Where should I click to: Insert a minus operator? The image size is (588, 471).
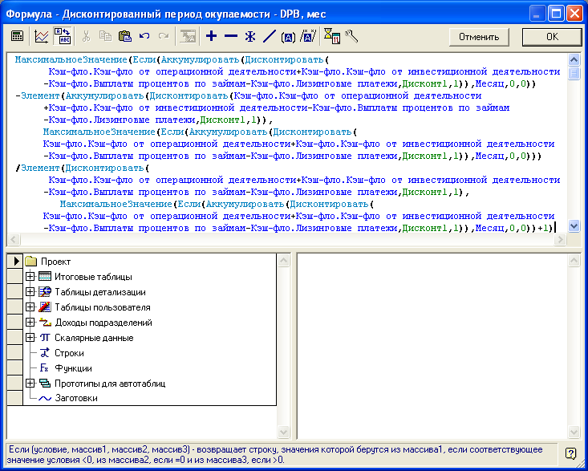(x=231, y=36)
